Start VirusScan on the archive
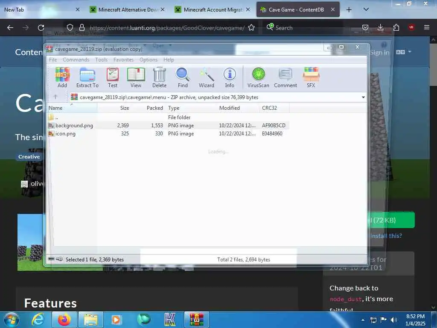The width and height of the screenshot is (437, 328). [258, 78]
